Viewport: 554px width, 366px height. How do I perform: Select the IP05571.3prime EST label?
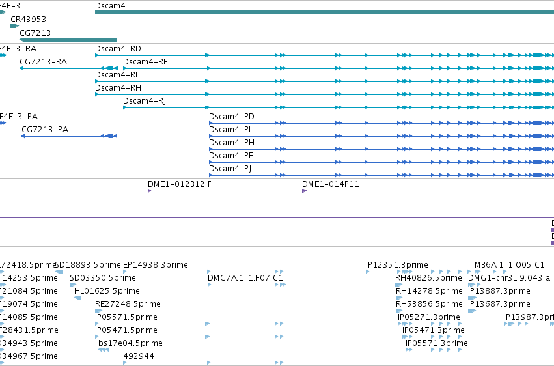coord(437,343)
